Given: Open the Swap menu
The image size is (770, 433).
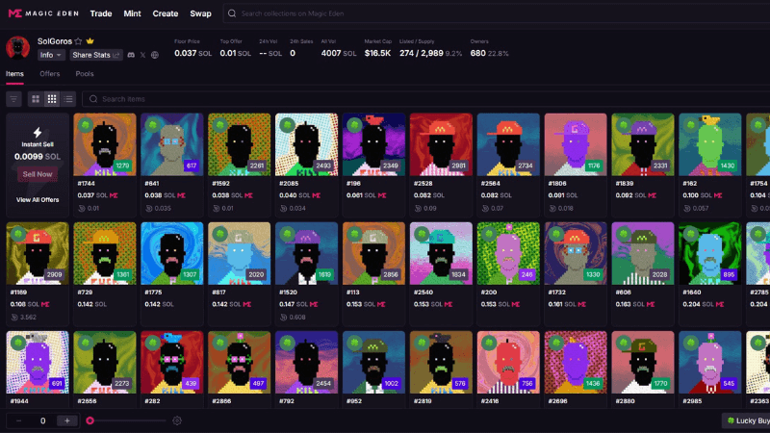Looking at the screenshot, I should coord(200,13).
